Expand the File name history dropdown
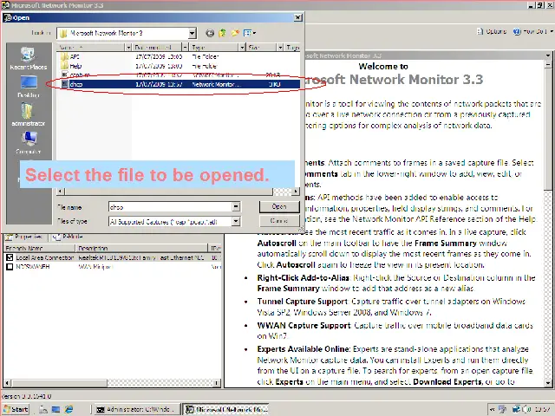The width and height of the screenshot is (555, 416). 236,207
